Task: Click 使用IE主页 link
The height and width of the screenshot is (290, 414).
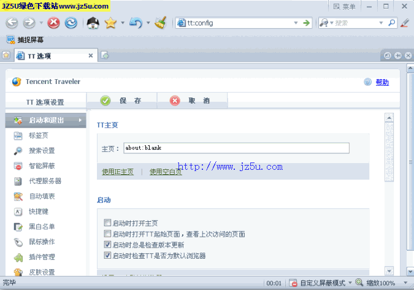Action: (118, 172)
